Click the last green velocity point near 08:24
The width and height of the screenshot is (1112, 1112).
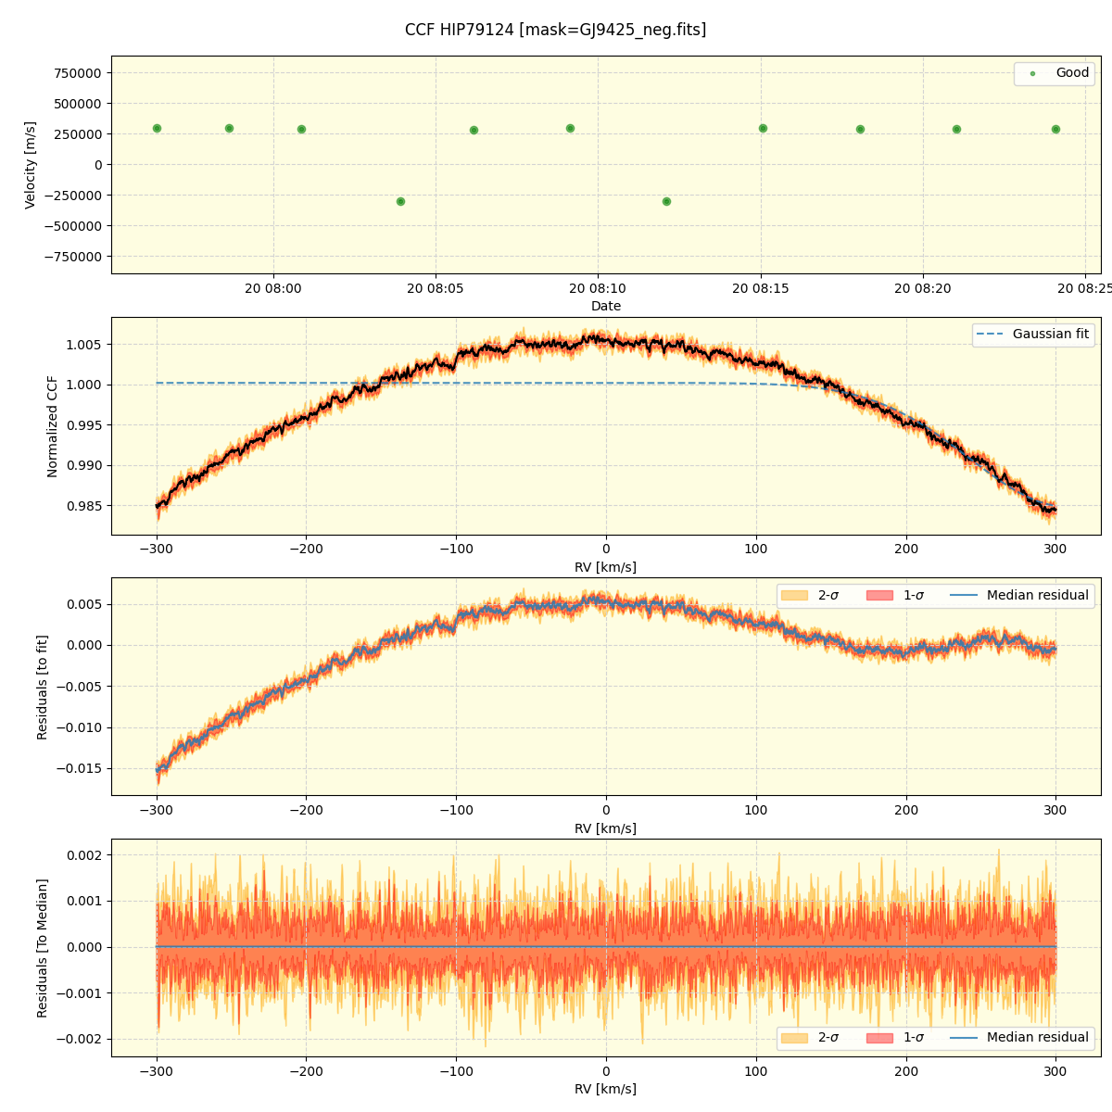pos(1055,130)
